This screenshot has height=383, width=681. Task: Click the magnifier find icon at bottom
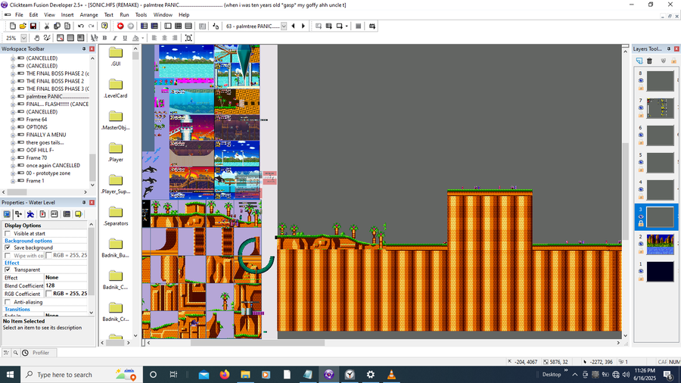tap(16, 353)
